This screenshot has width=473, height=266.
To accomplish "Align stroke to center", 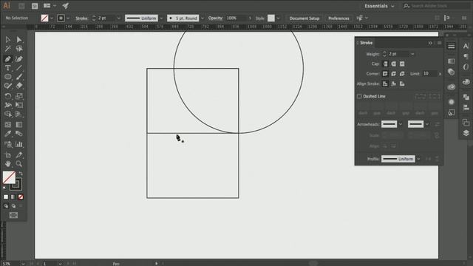I will [385, 83].
